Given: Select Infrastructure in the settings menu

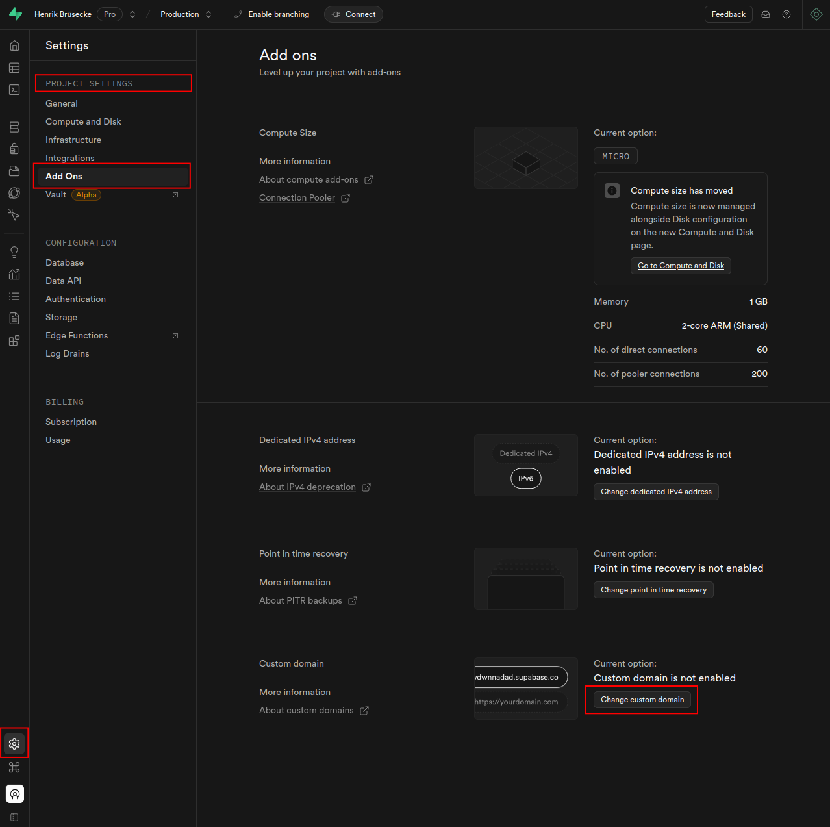Looking at the screenshot, I should pos(73,140).
